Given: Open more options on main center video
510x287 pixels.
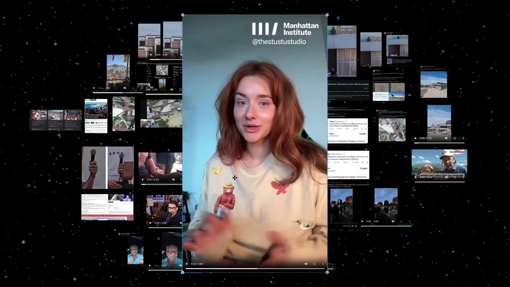Looking at the screenshot, I should pos(323,264).
